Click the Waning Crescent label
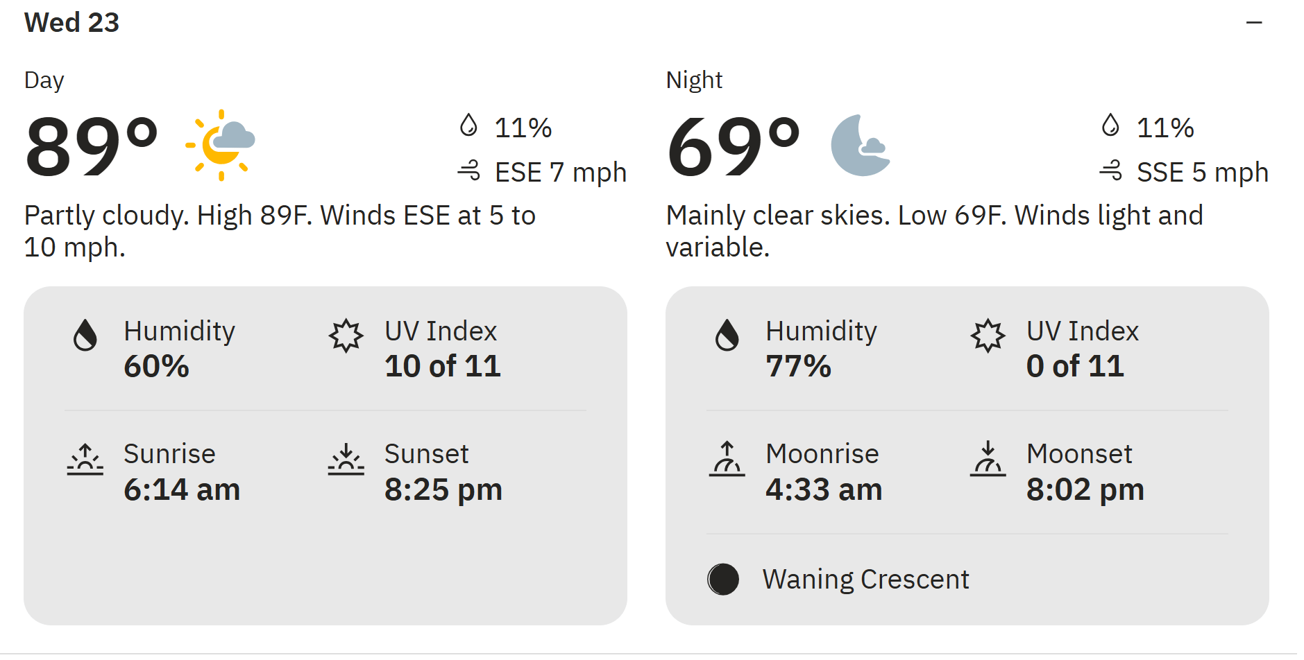This screenshot has width=1304, height=660. coord(865,579)
